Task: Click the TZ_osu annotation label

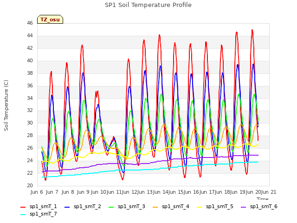Action: (50, 20)
